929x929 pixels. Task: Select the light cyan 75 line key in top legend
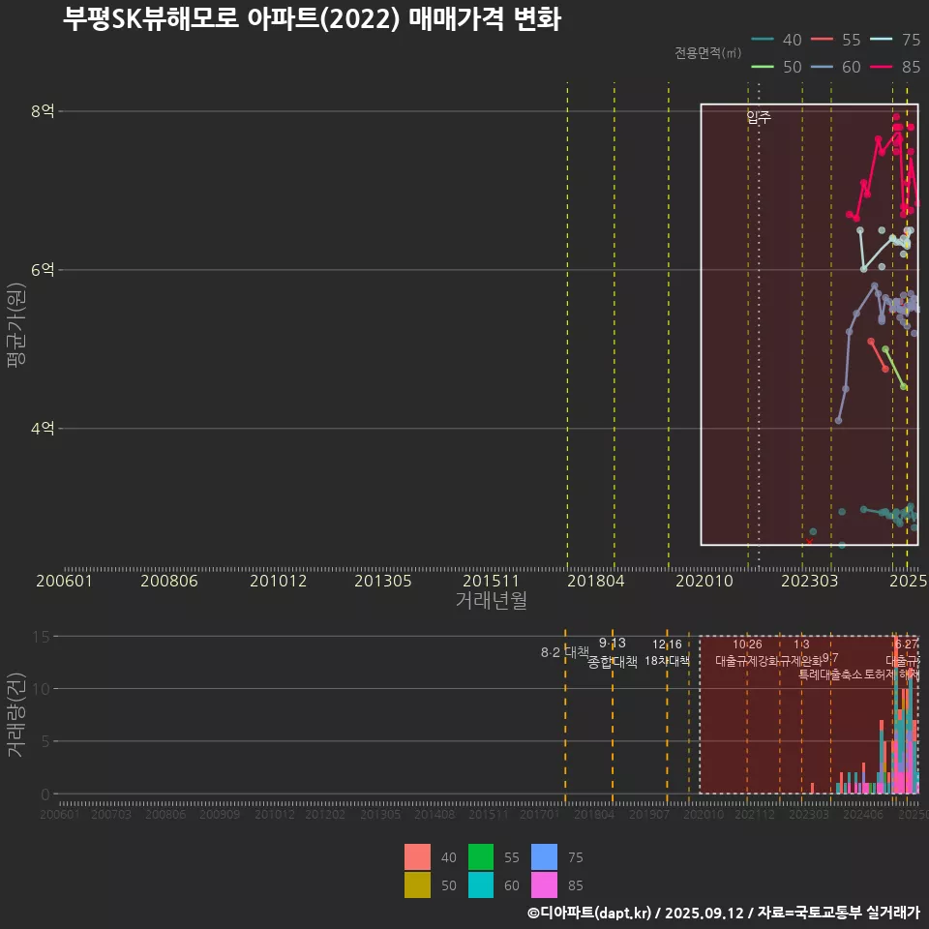pos(881,40)
